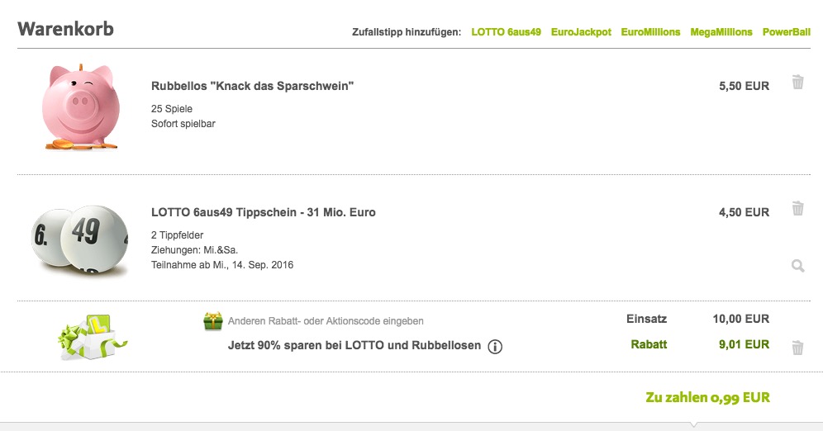The height and width of the screenshot is (431, 823).
Task: Open the LOTTO 6aus49 Tippschein title
Action: pos(263,212)
